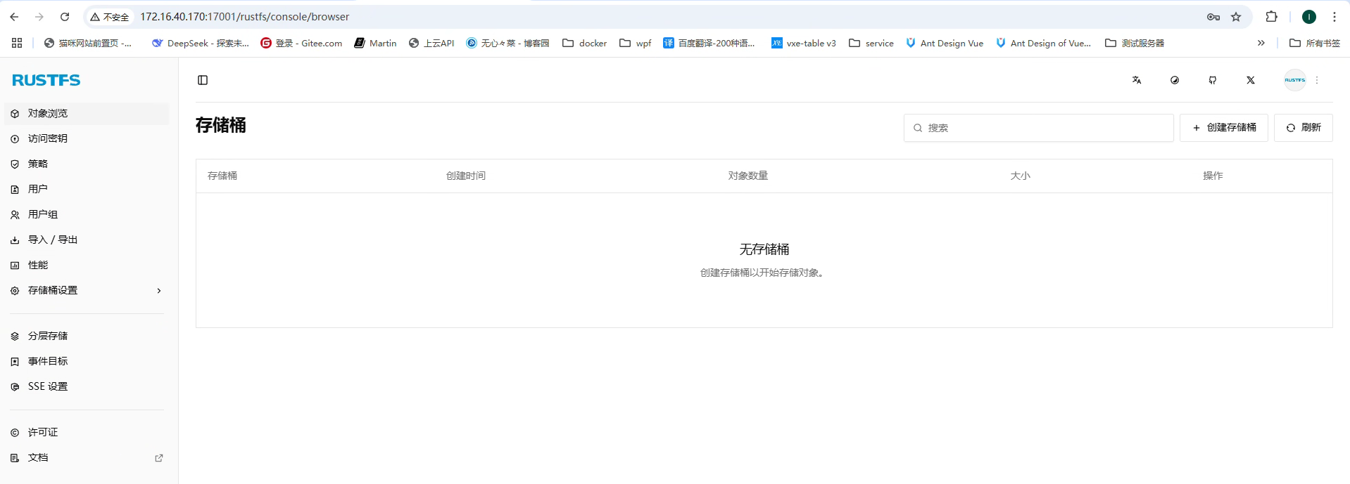Open the 百度翻译 bookmark
The image size is (1350, 484).
(x=709, y=43)
